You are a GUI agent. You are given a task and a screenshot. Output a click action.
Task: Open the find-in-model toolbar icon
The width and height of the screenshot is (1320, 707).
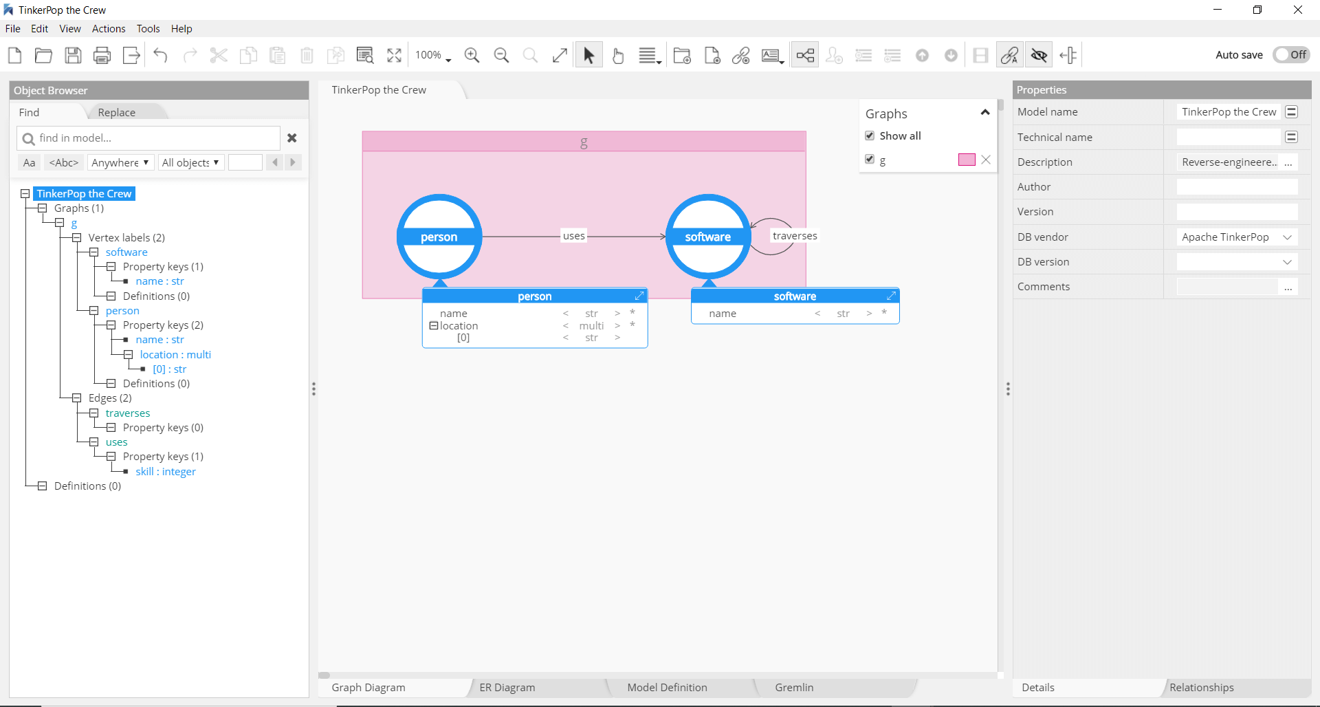pos(365,55)
